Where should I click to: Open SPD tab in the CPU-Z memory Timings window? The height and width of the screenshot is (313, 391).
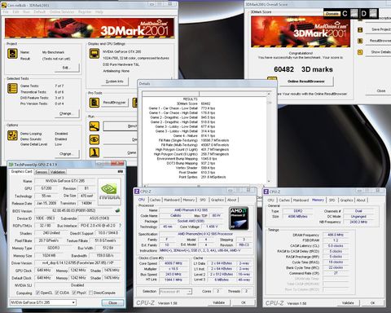point(332,200)
